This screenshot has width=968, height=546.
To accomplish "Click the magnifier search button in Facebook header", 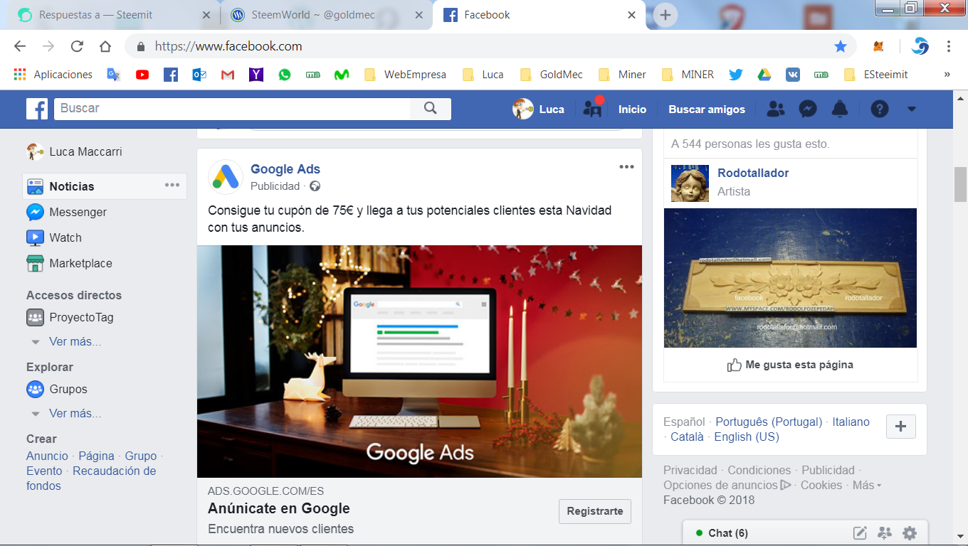I will click(430, 109).
